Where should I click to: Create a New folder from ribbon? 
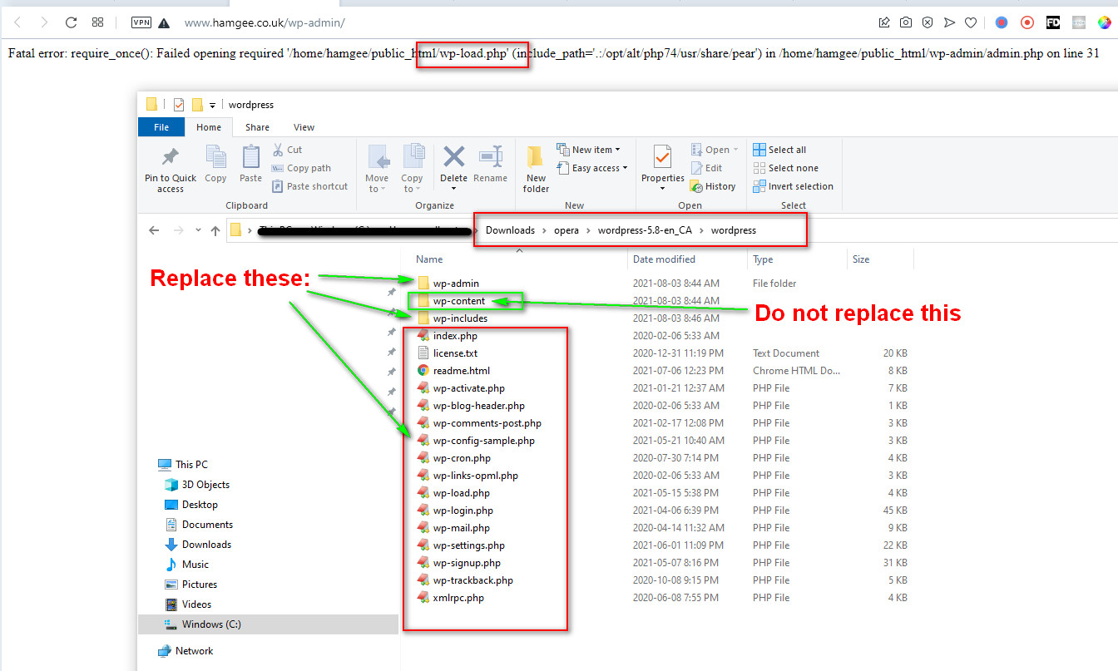coord(536,169)
